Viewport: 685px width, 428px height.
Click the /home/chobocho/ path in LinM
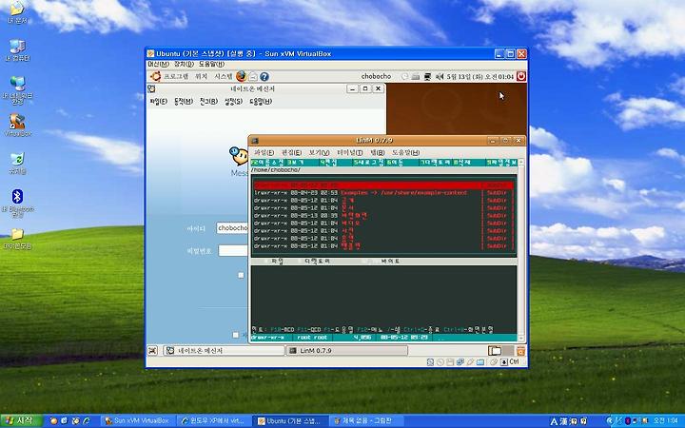tap(275, 170)
